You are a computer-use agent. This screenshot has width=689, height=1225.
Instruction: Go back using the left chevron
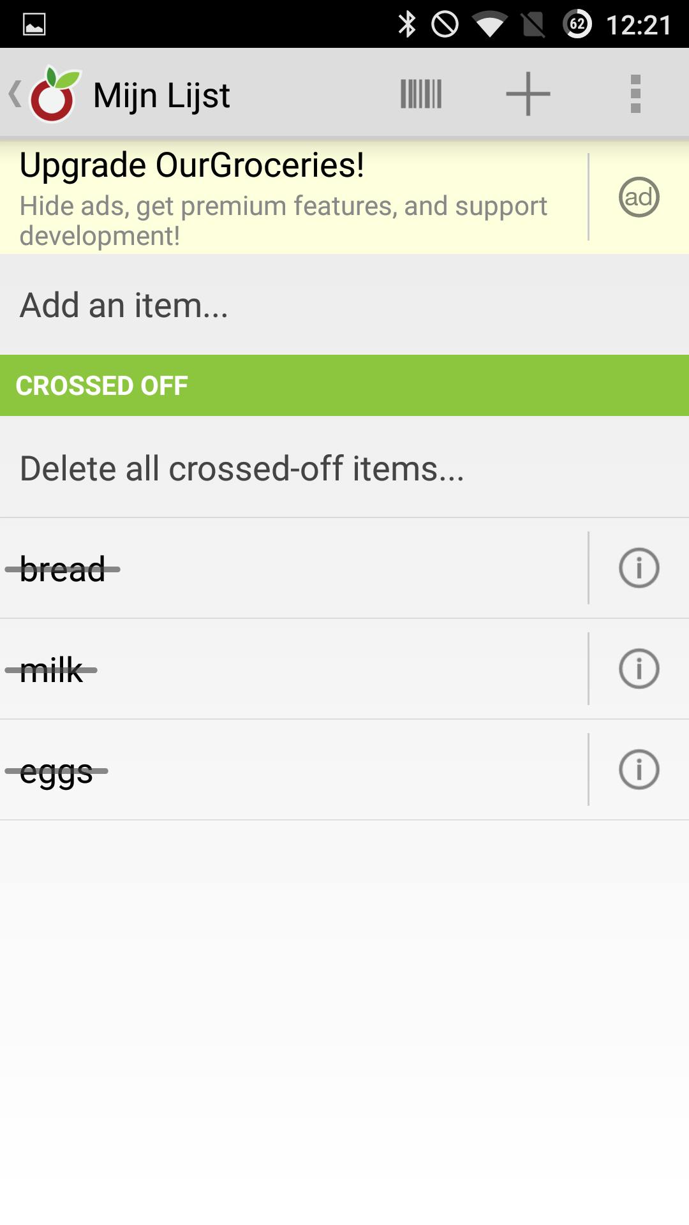14,94
